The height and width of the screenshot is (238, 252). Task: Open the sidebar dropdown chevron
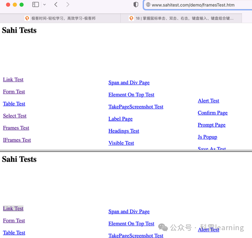44,5
